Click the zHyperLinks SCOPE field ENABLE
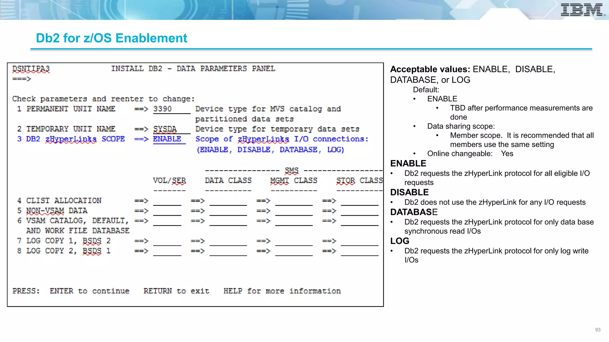 coord(169,140)
